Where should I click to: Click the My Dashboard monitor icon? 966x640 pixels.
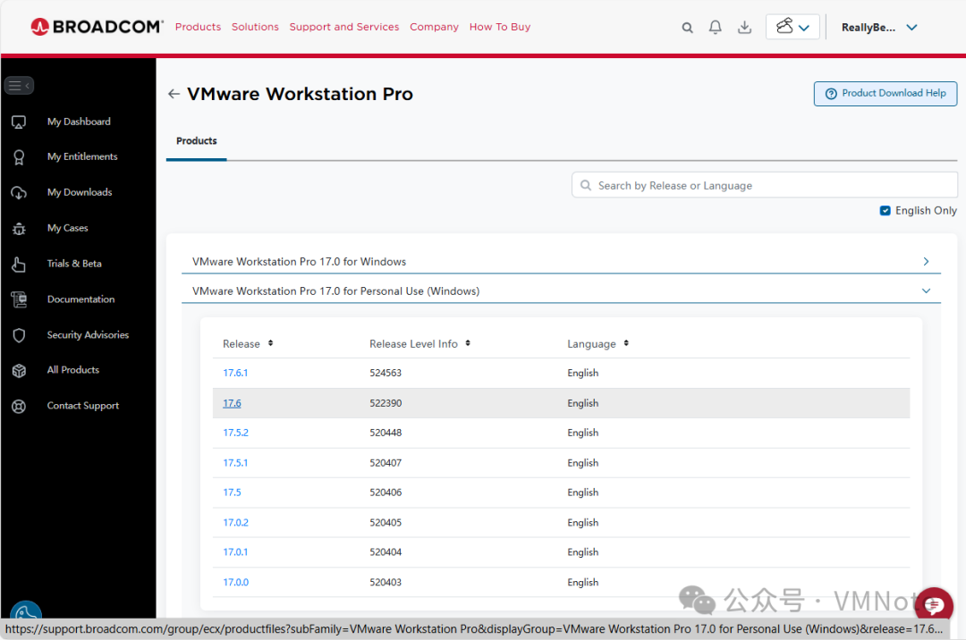coord(19,122)
